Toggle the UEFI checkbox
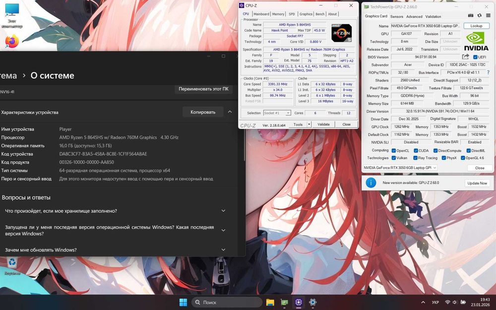496x310 pixels. pyautogui.click(x=475, y=57)
